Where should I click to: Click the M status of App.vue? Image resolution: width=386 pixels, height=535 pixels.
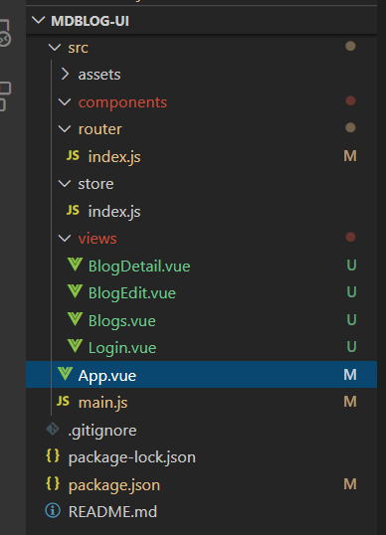click(x=350, y=374)
